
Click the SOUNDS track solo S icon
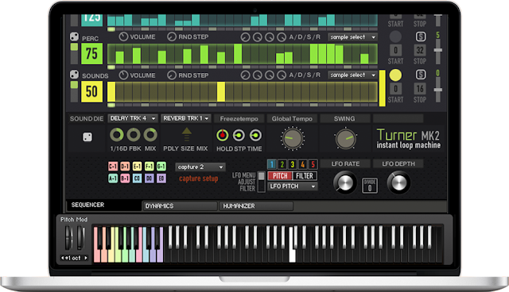pos(421,75)
